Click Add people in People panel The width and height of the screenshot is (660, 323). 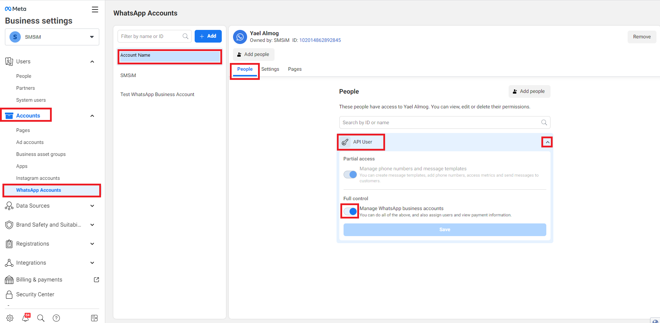point(529,91)
